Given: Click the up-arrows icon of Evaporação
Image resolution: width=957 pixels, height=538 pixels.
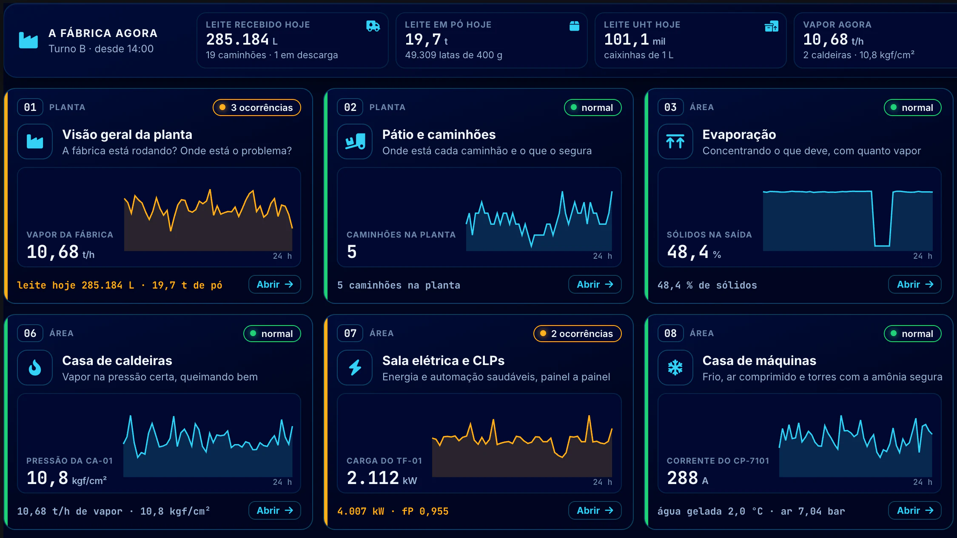Looking at the screenshot, I should 675,142.
